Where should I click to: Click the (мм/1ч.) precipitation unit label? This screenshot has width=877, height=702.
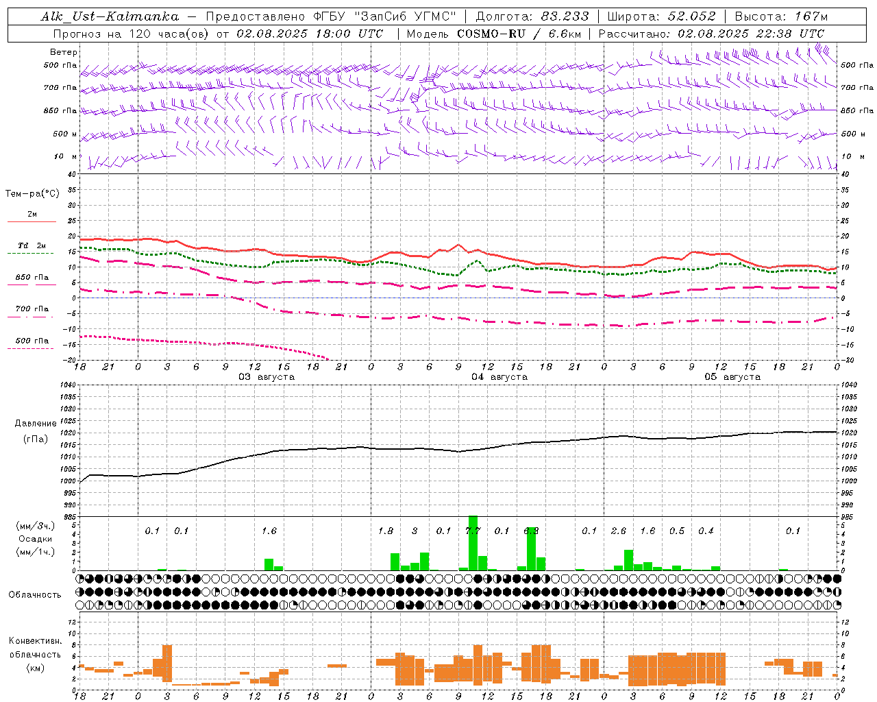35,552
